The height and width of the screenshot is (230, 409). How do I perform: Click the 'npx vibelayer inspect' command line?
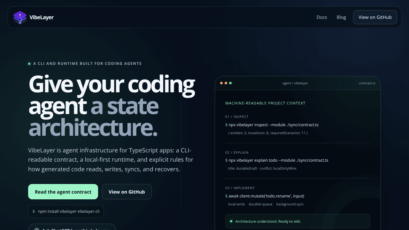(x=272, y=125)
